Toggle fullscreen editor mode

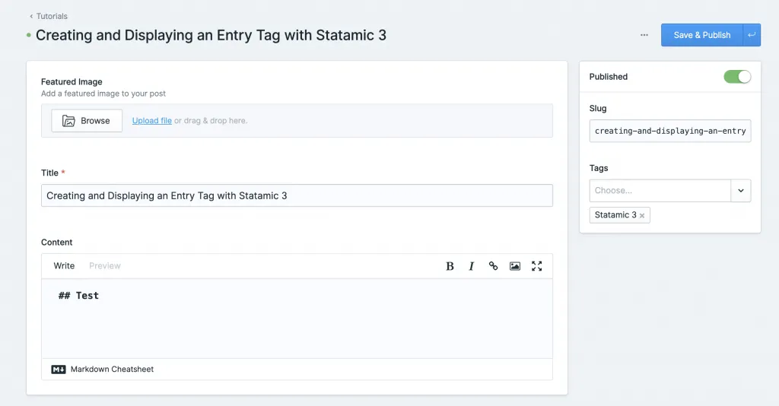coord(536,266)
